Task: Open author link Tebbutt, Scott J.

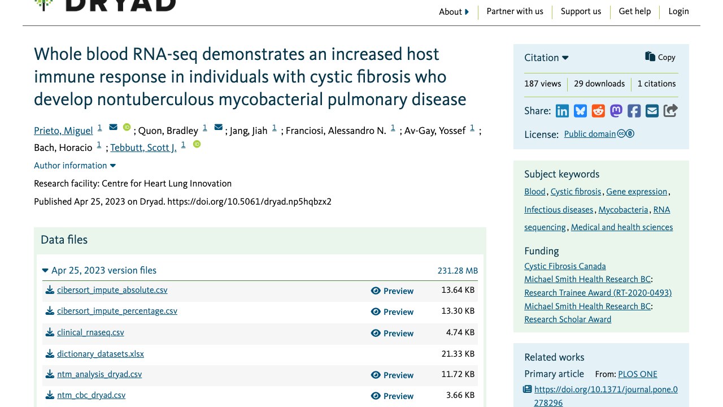Action: 143,148
